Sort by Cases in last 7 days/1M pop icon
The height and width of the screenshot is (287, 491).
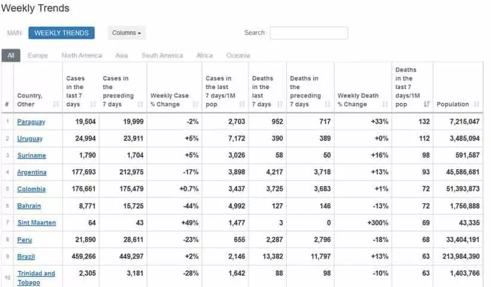(242, 104)
